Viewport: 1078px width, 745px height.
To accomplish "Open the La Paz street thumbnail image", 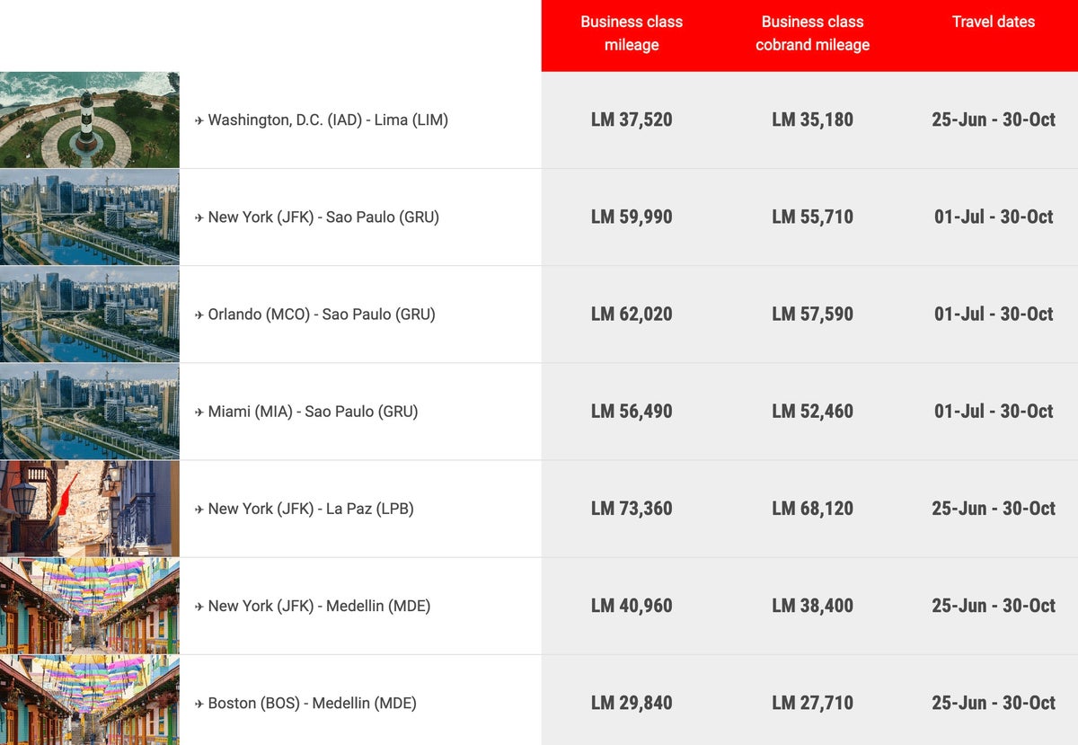I will point(90,509).
